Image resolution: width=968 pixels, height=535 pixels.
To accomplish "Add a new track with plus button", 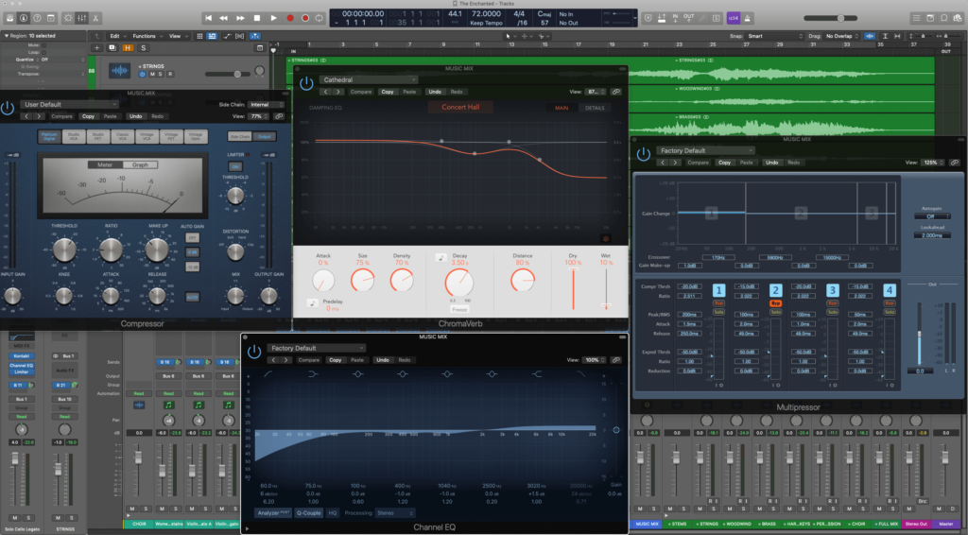I will point(97,47).
